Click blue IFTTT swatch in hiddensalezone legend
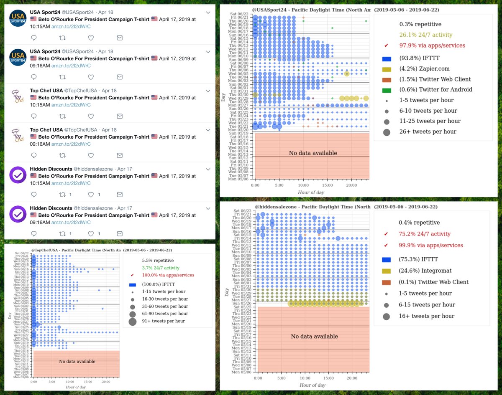Image resolution: width=502 pixels, height=395 pixels. [x=387, y=260]
